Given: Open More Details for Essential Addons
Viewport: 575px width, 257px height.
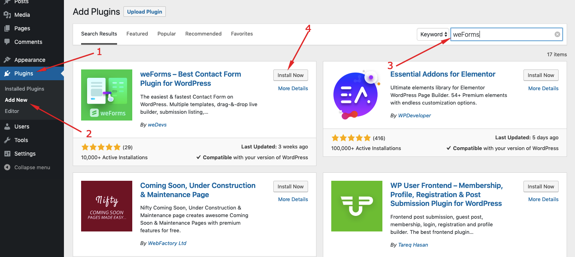Looking at the screenshot, I should [543, 88].
